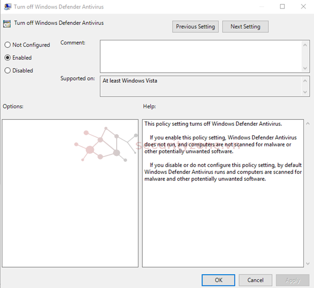Viewport: 314px width, 288px height.
Task: Click the 'This policy setting turns off' help line
Action: tap(213, 124)
